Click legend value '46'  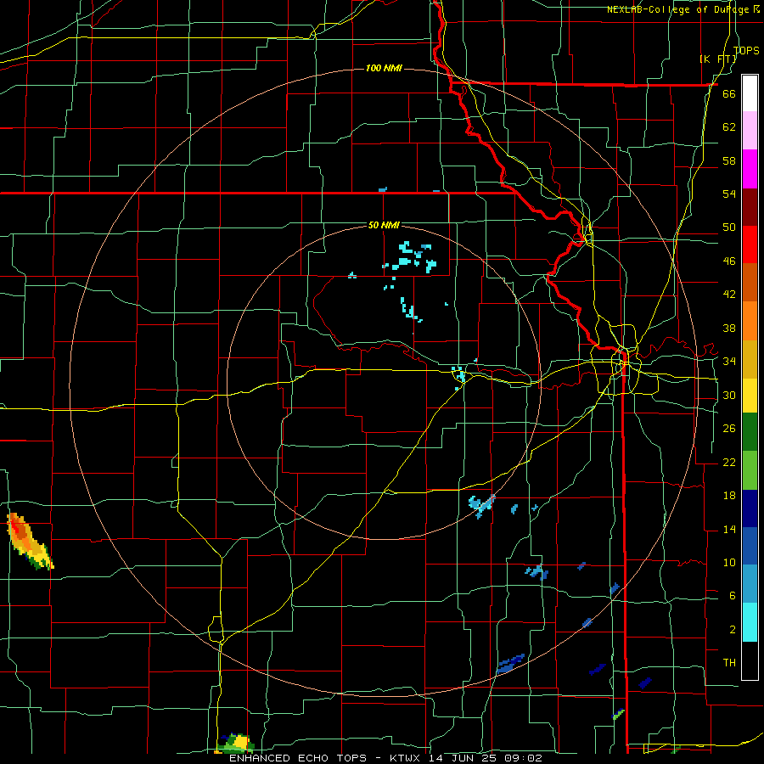click(x=729, y=261)
